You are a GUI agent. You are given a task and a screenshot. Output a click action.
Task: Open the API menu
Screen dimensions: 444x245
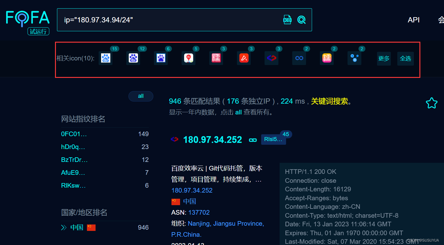pyautogui.click(x=414, y=20)
